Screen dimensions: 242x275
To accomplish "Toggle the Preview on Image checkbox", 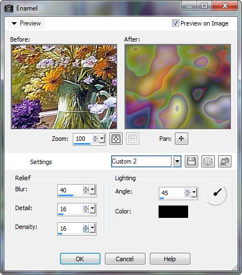I will pyautogui.click(x=175, y=23).
